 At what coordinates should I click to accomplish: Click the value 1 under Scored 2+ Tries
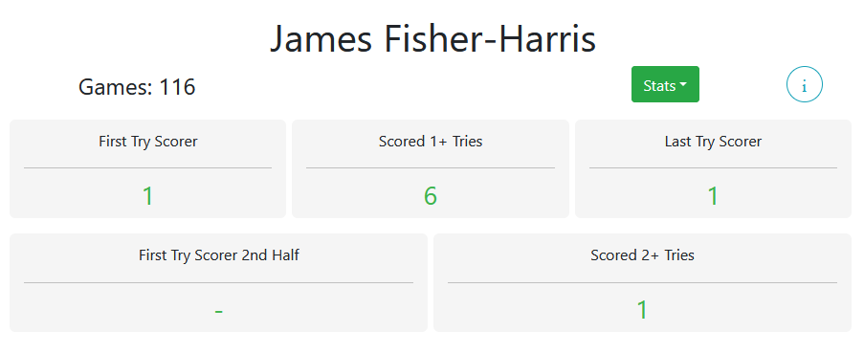(642, 310)
